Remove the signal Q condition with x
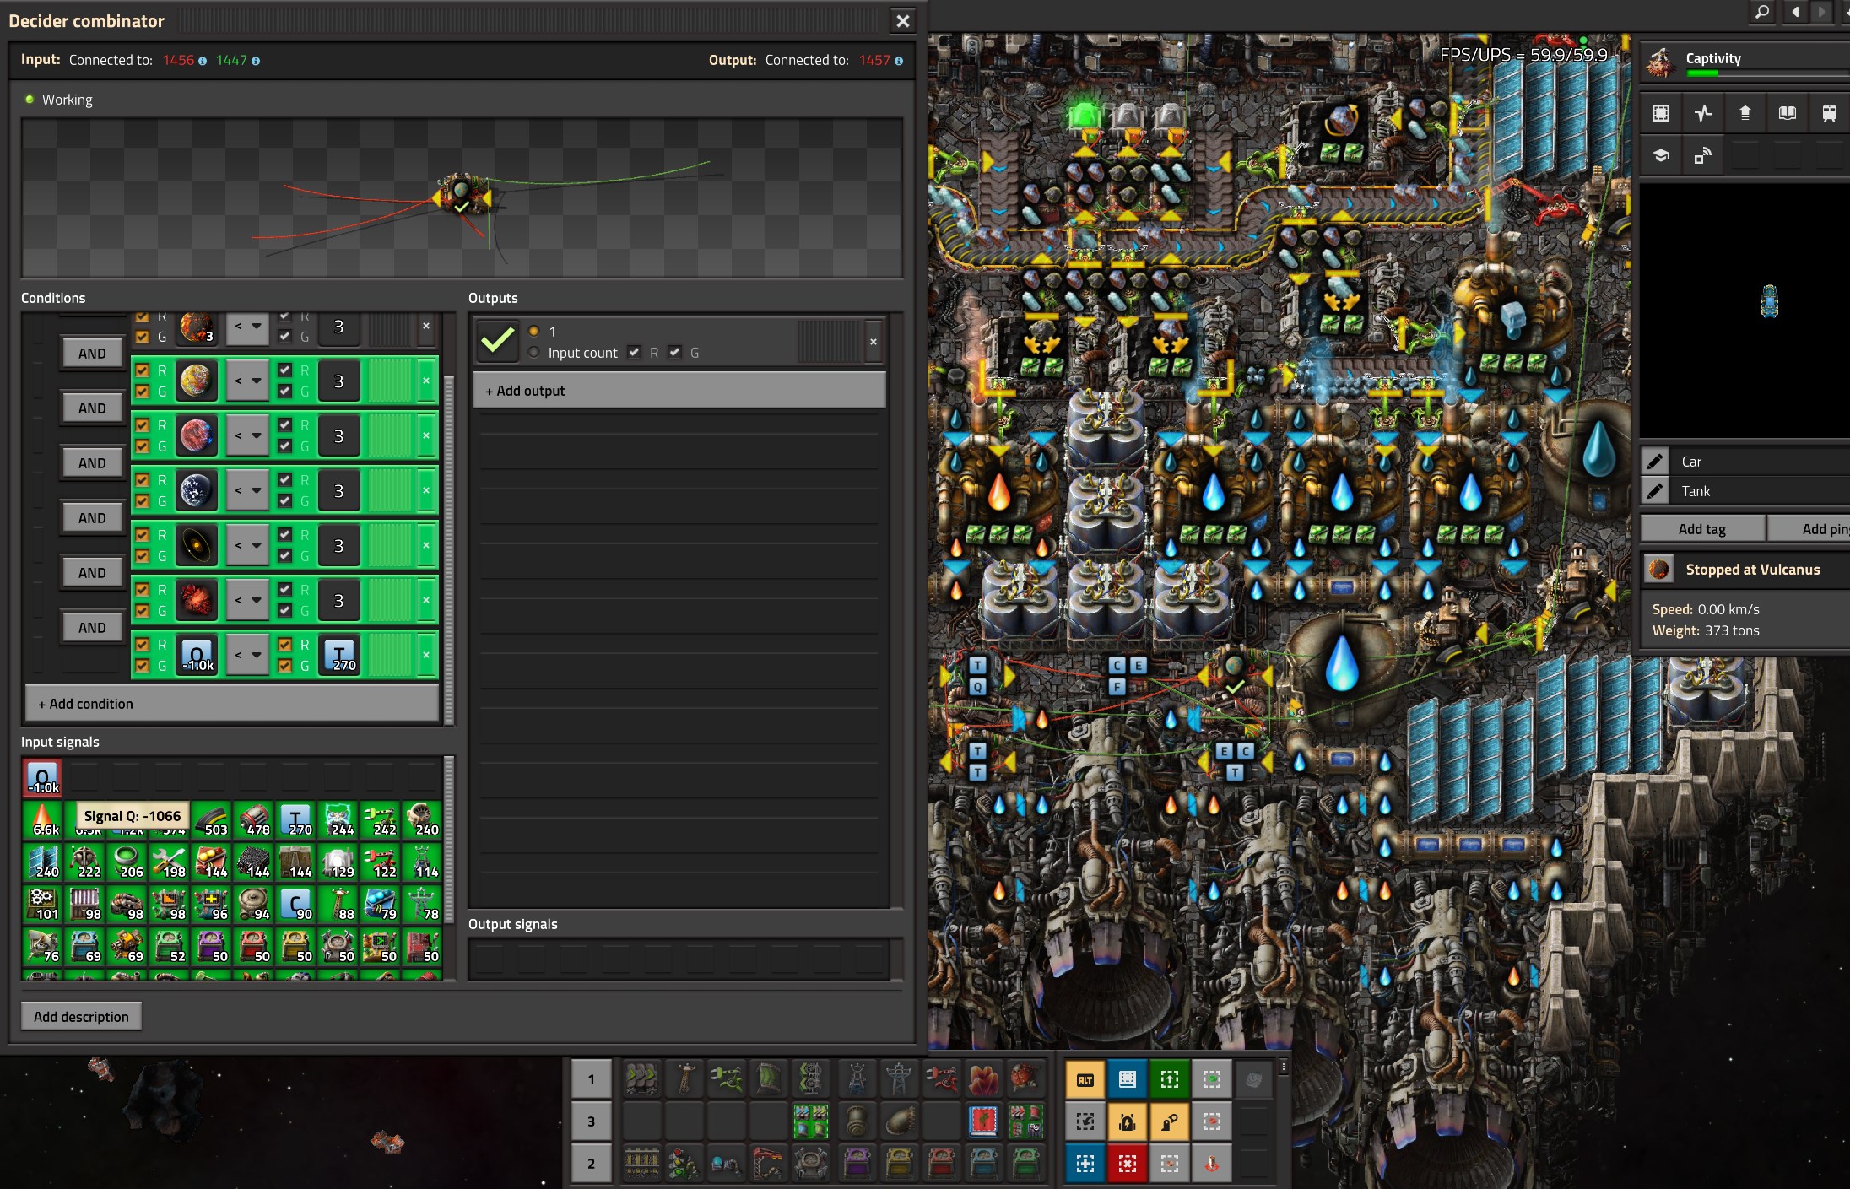The image size is (1850, 1189). (426, 655)
